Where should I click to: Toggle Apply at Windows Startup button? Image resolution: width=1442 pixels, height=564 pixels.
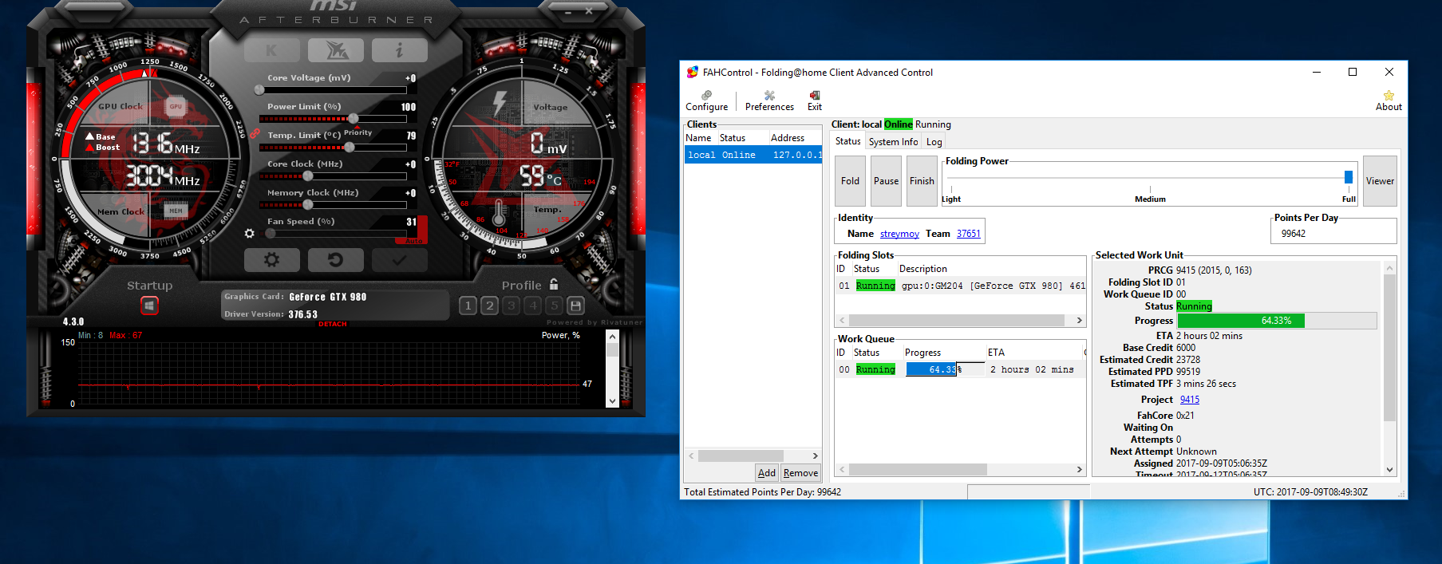pos(149,306)
